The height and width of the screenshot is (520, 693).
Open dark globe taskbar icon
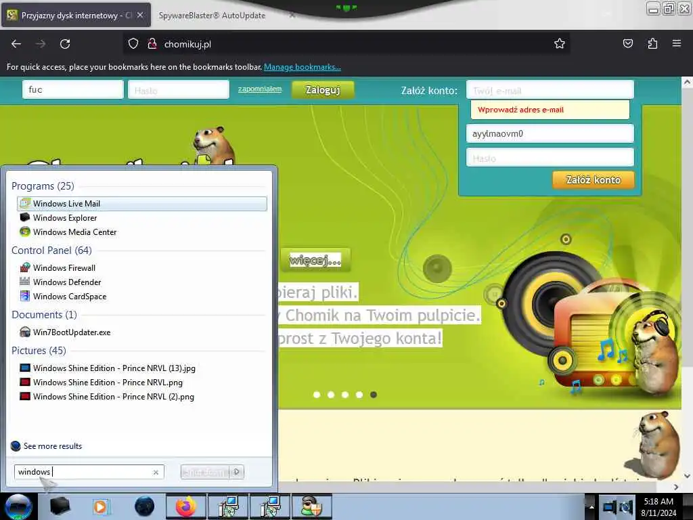pos(145,506)
